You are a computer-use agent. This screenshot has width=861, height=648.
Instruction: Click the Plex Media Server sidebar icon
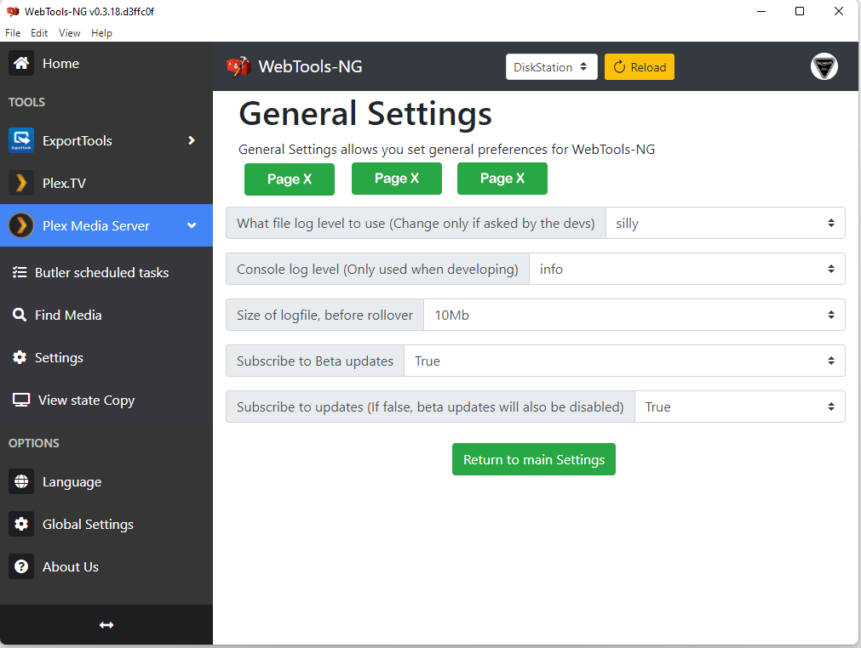(x=20, y=225)
